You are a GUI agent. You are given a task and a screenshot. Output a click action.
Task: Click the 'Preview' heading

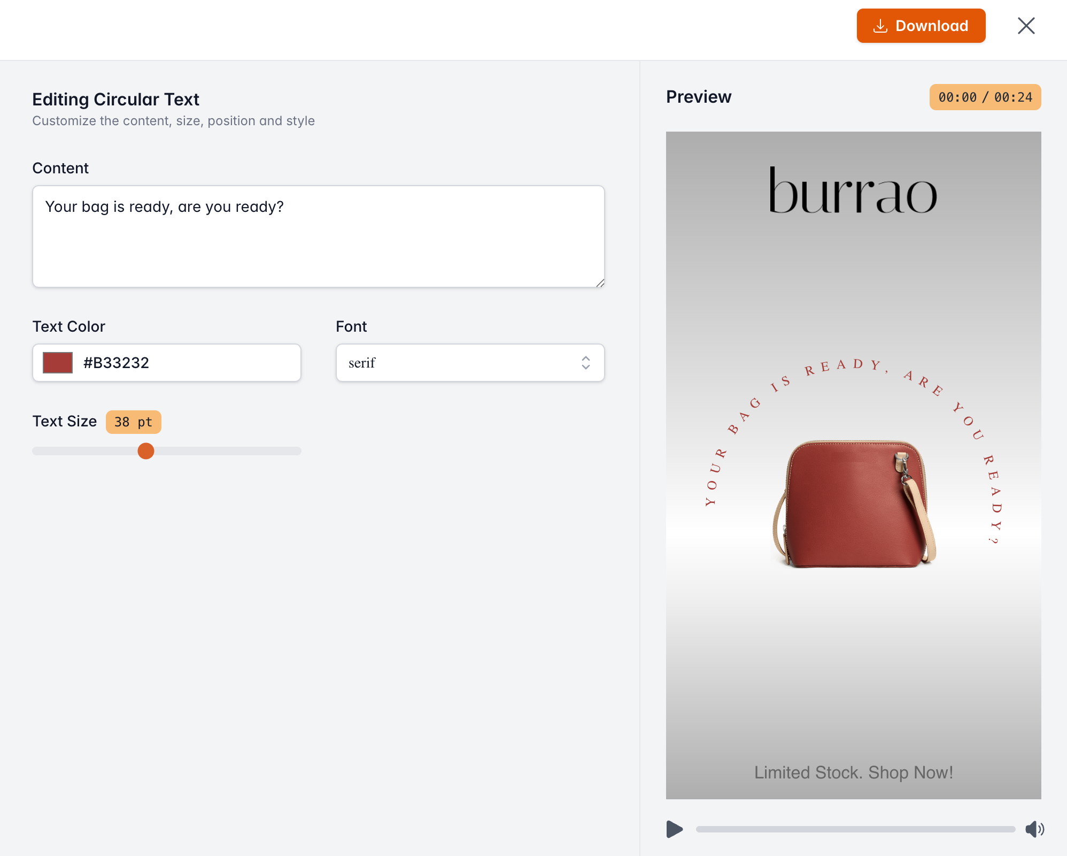pyautogui.click(x=699, y=97)
